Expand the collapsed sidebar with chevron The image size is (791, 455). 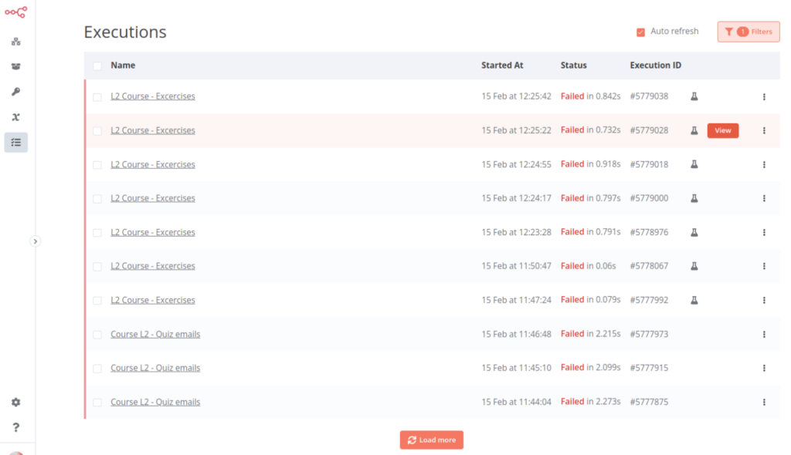(x=35, y=241)
